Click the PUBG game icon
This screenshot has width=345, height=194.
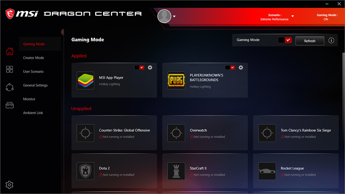tap(176, 80)
